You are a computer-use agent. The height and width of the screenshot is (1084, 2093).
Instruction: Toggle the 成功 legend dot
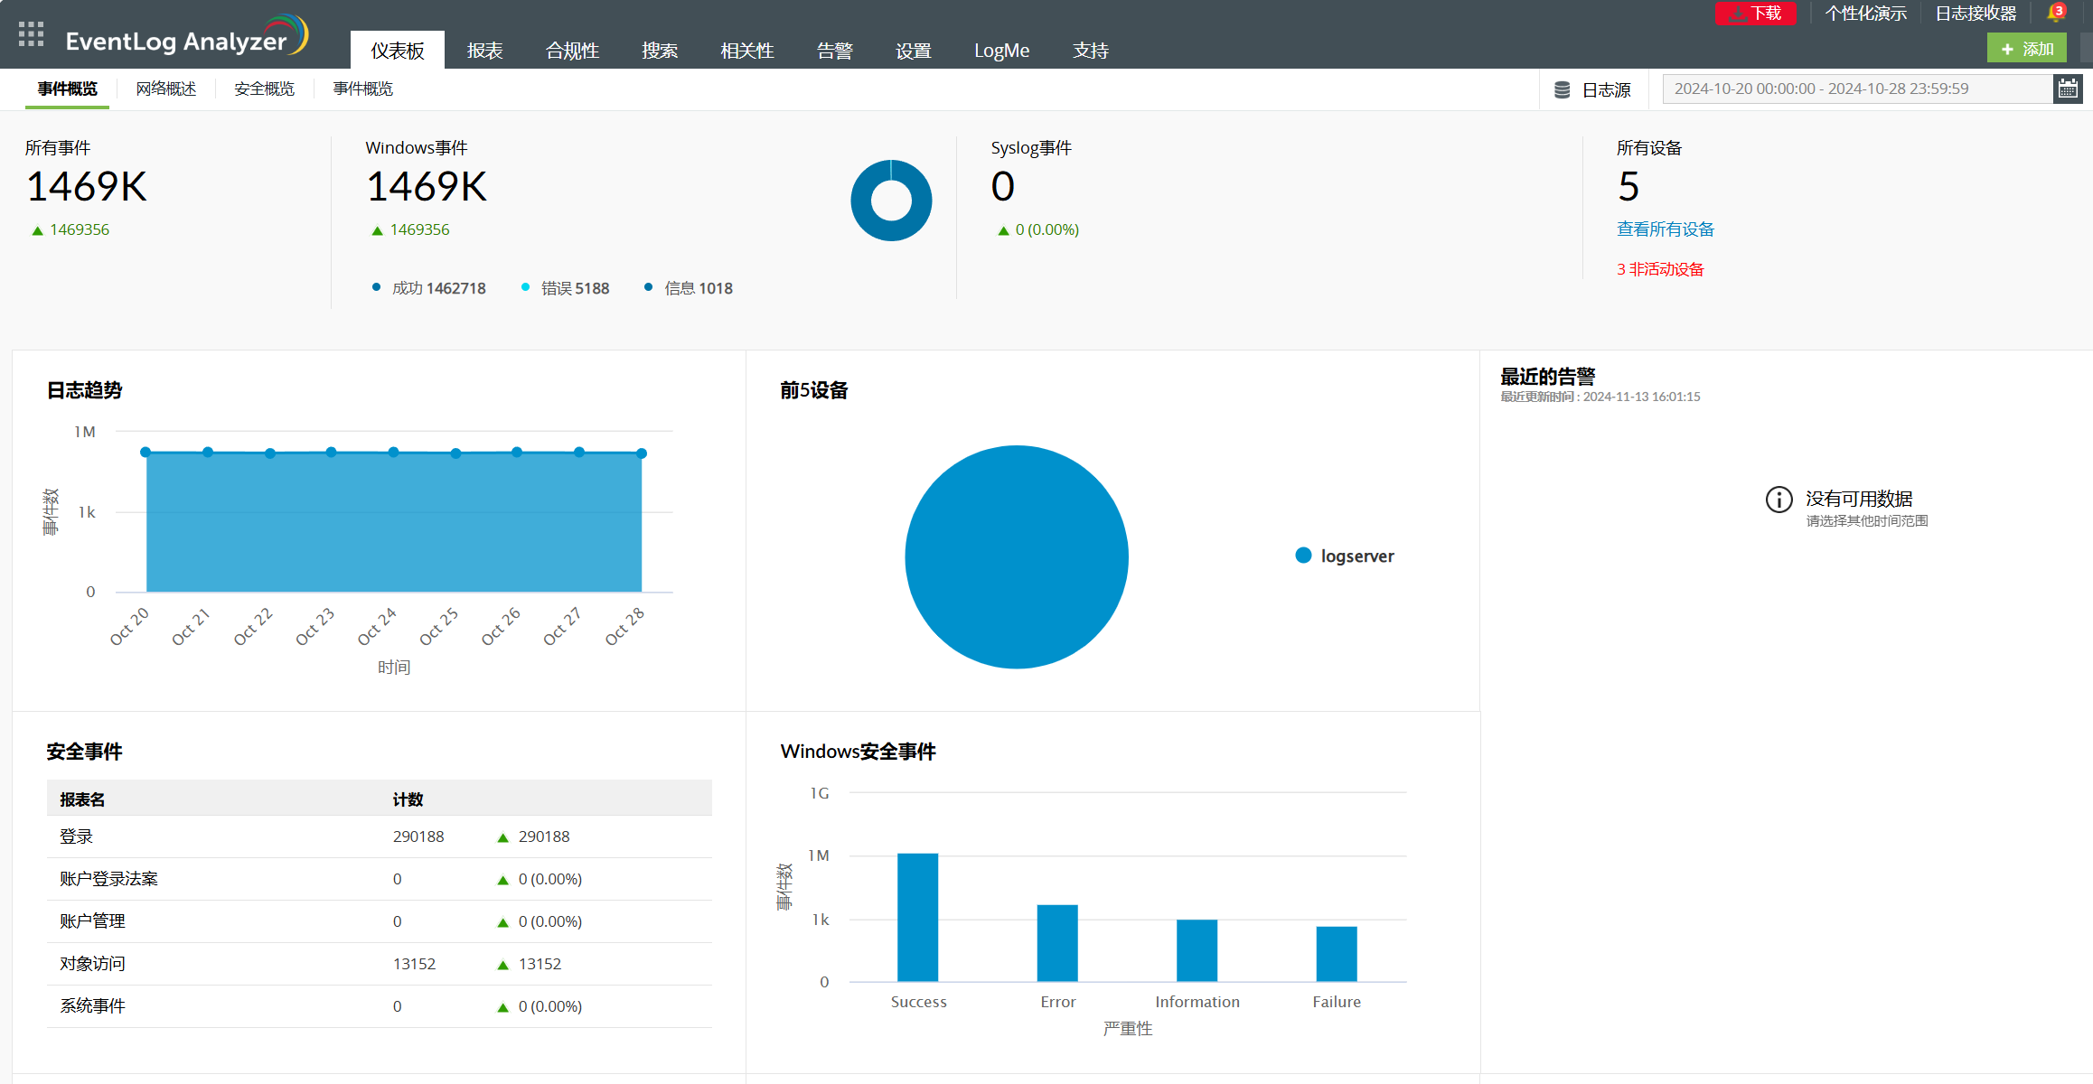[x=376, y=287]
